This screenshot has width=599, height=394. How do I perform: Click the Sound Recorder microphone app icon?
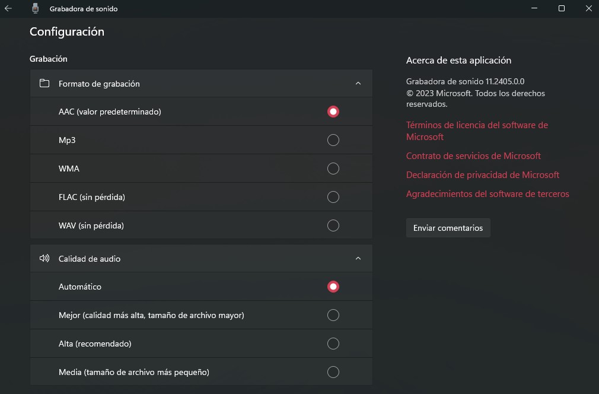(x=35, y=8)
